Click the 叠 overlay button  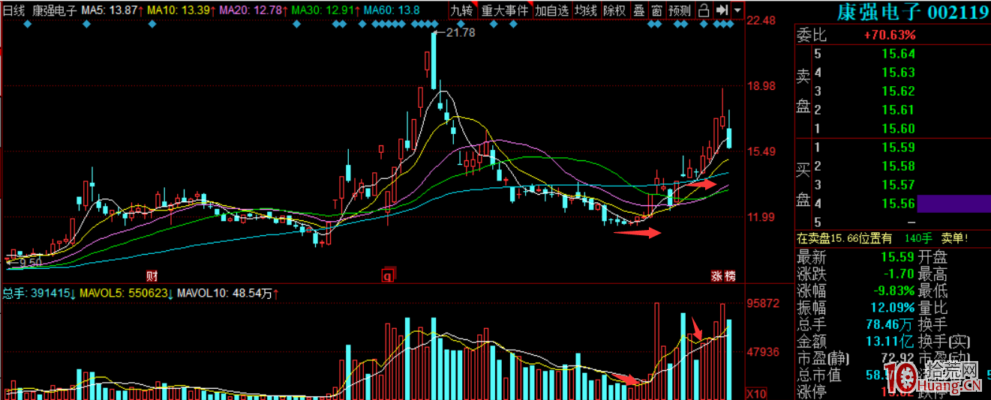(639, 10)
